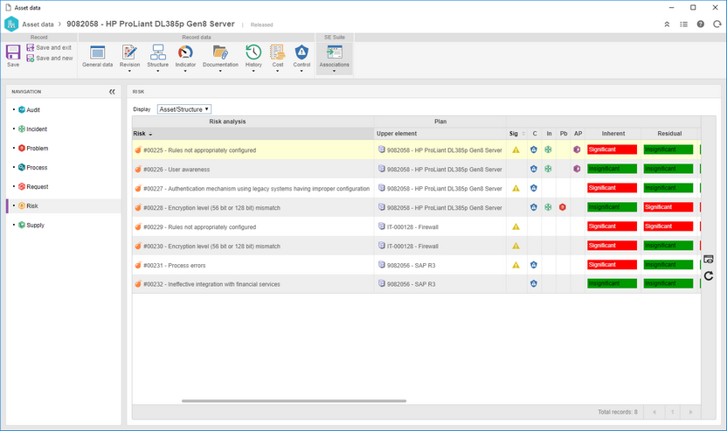Click the refresh icon in title header
The width and height of the screenshot is (727, 431).
(717, 24)
